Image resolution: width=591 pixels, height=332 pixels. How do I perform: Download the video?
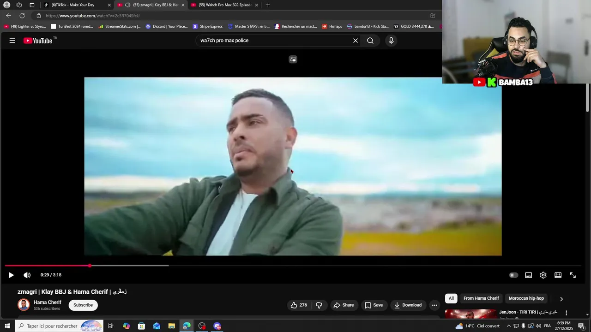coord(408,305)
